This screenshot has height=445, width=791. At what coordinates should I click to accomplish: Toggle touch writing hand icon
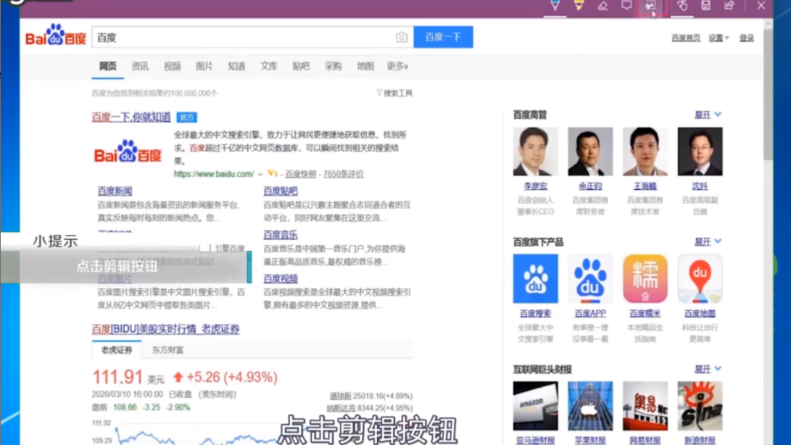(682, 6)
